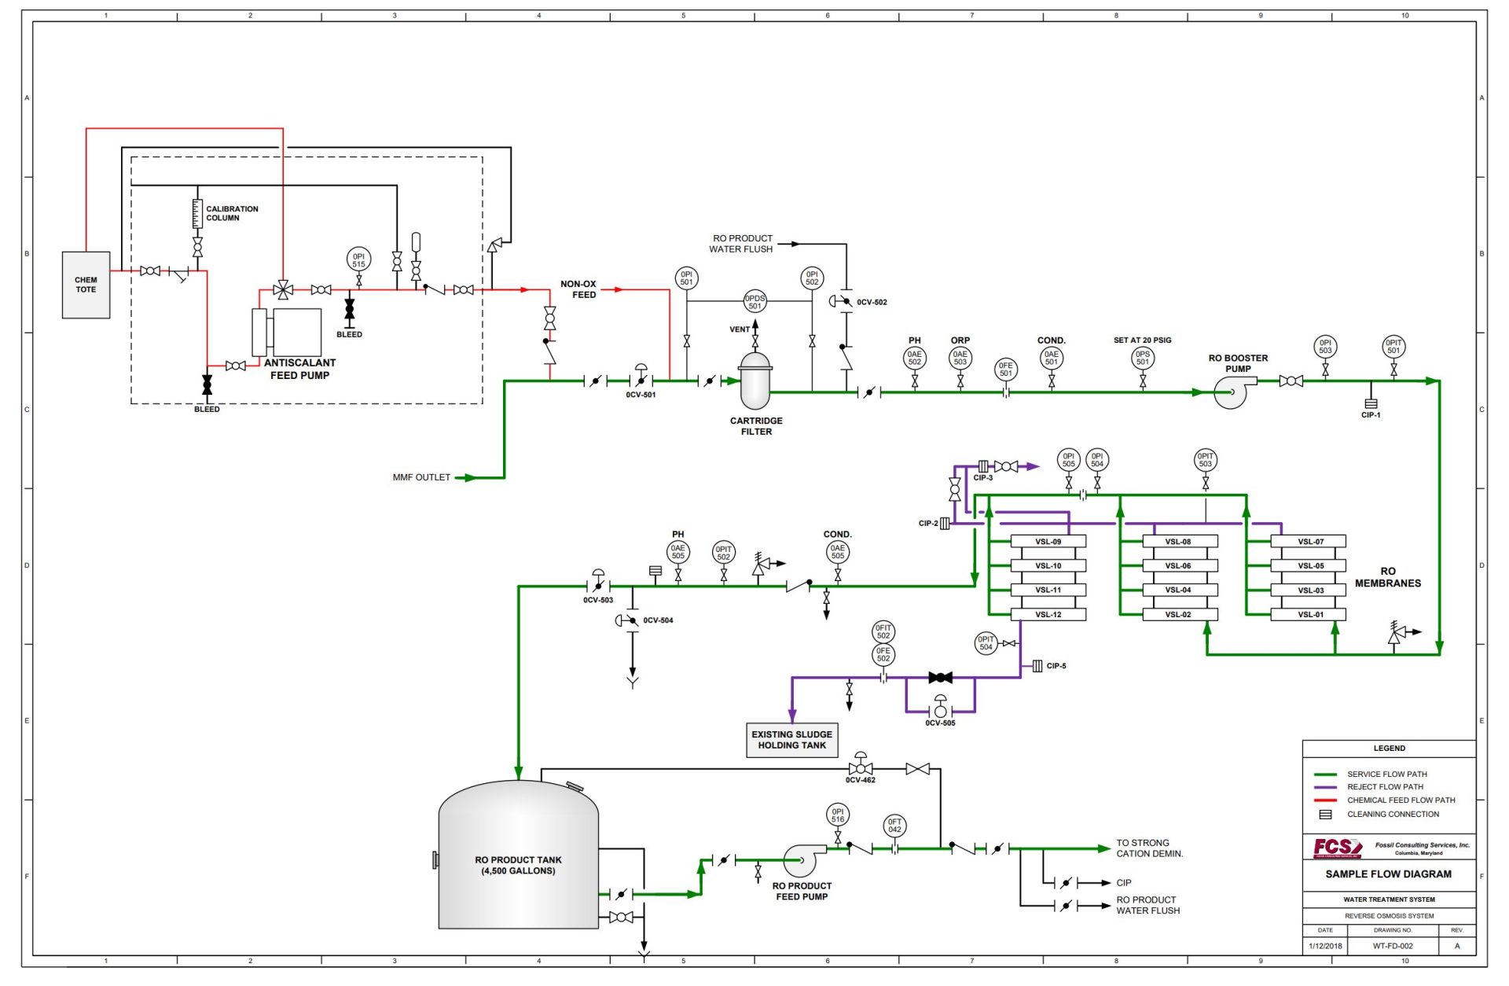Select the RO Product Feed Pump symbol
1509x986 pixels.
tap(803, 860)
